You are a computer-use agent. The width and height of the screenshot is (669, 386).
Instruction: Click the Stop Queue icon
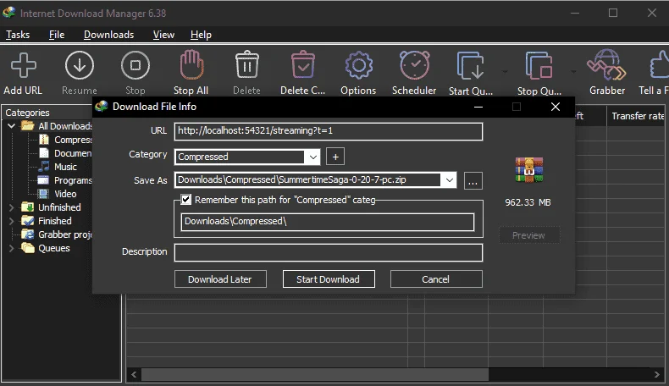coord(539,66)
